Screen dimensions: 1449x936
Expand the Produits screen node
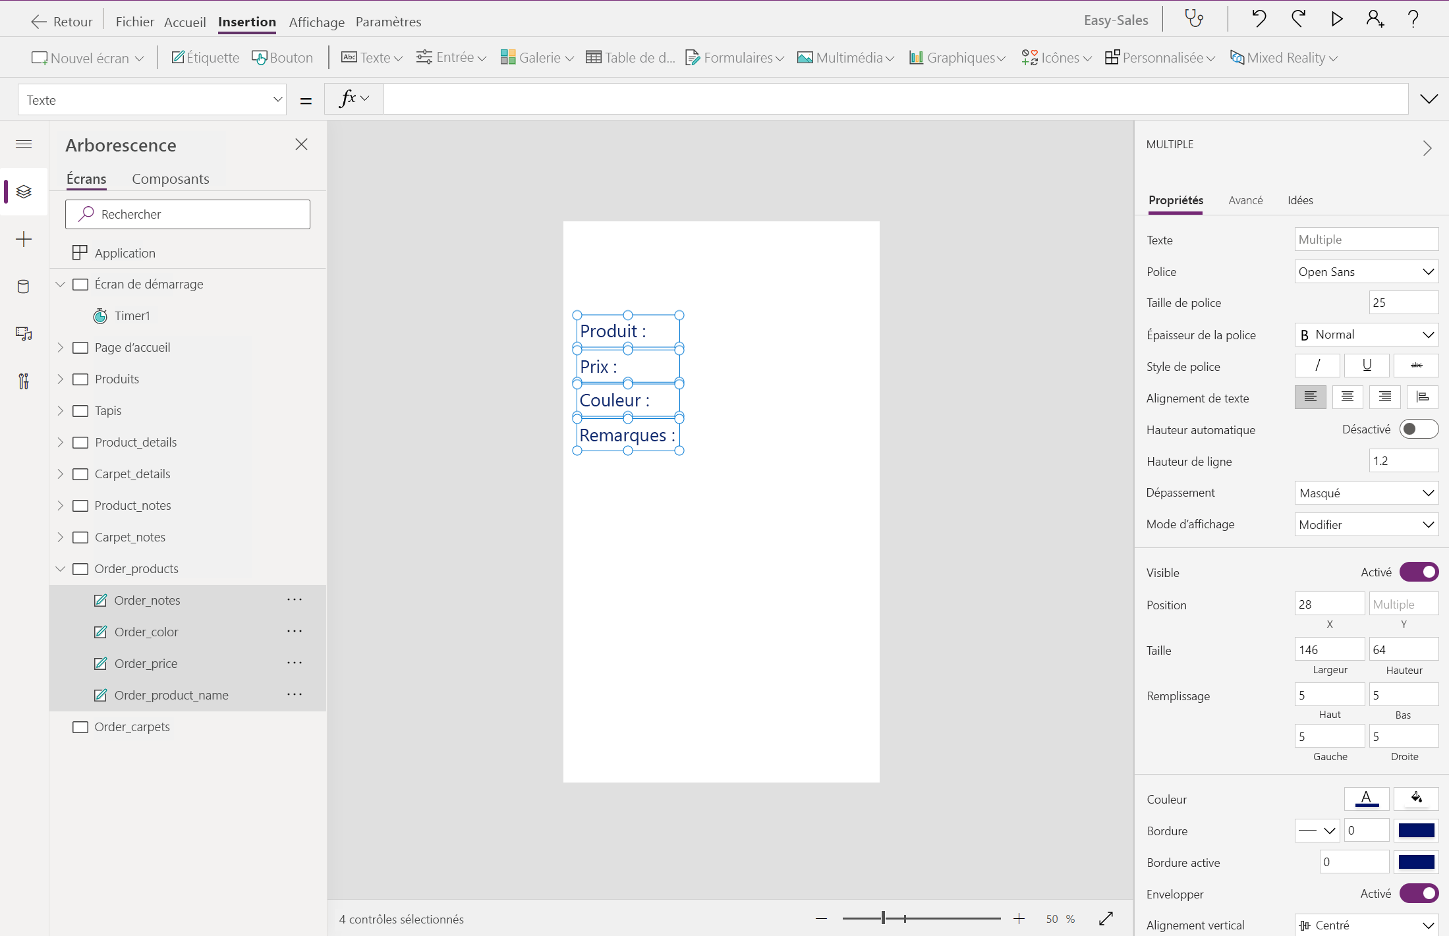coord(61,379)
